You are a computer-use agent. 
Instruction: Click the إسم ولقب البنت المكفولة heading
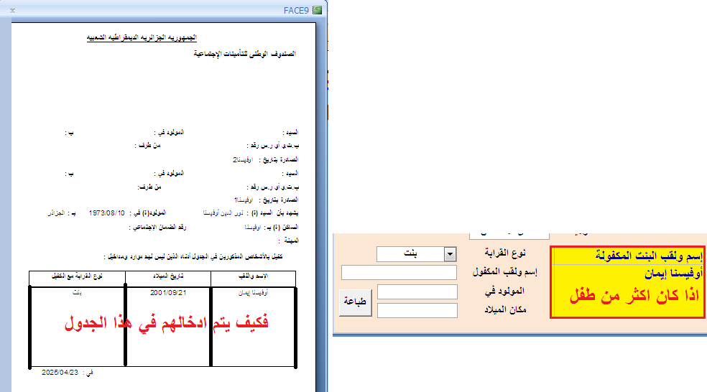[x=649, y=256]
